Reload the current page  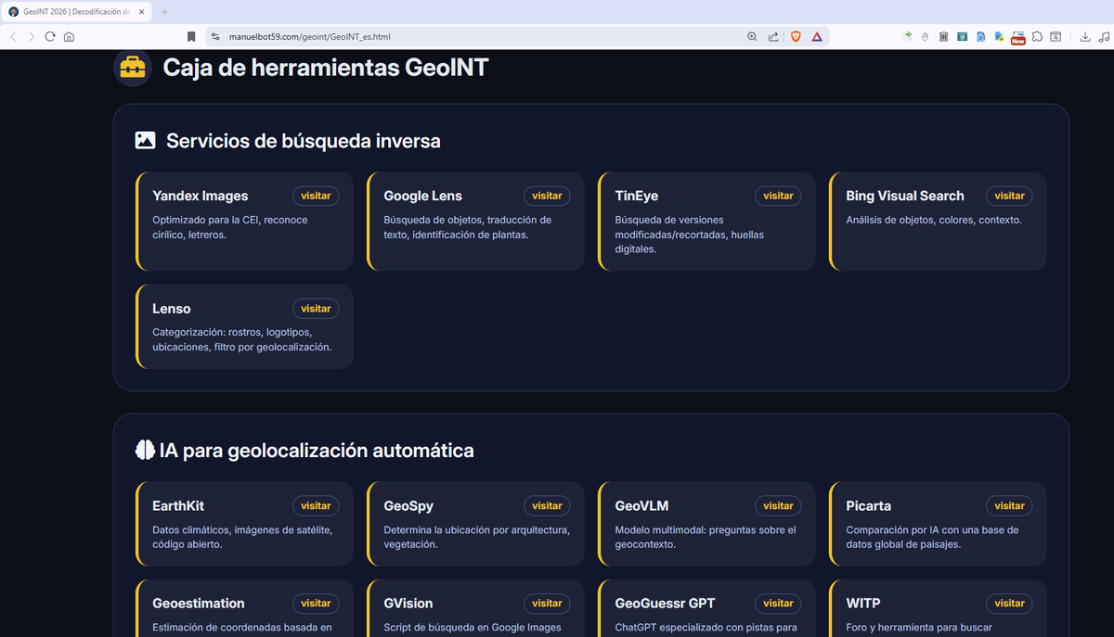[50, 37]
